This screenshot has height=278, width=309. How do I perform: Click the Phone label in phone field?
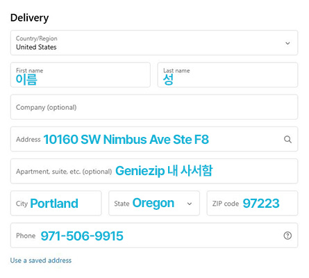[26, 236]
